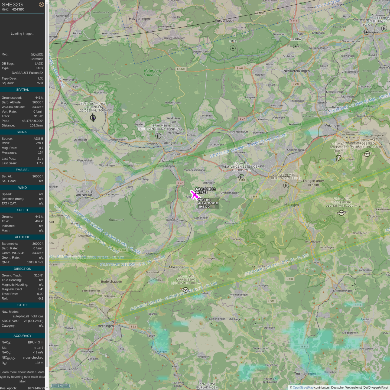Click the Bockwiese airfield icon
This screenshot has height=390, width=390.
tap(339, 158)
